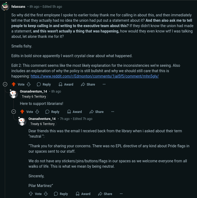Upvote the Pilar Martinez email comment
The image size is (197, 198).
point(31,194)
